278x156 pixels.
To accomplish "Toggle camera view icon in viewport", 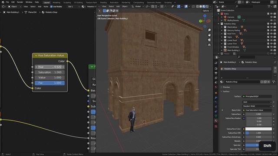I will (209, 40).
